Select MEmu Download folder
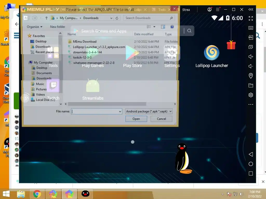 (x=84, y=41)
